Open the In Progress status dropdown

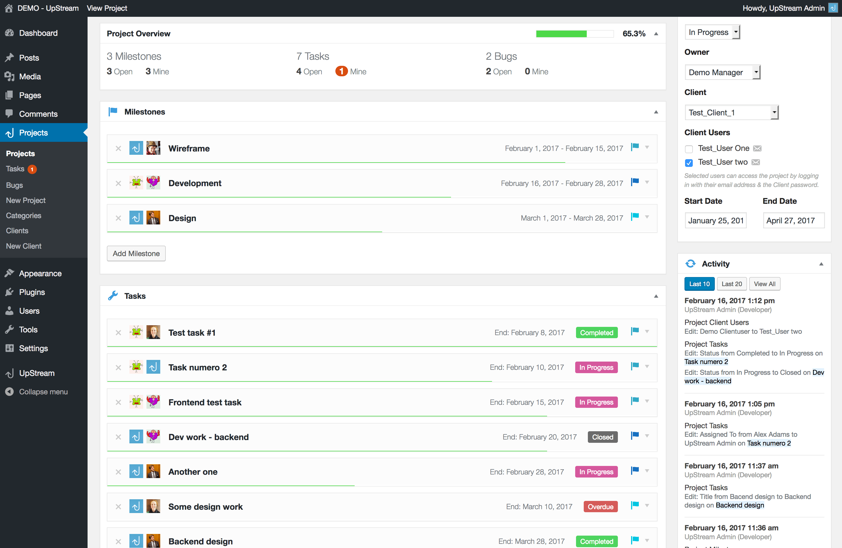pos(712,32)
